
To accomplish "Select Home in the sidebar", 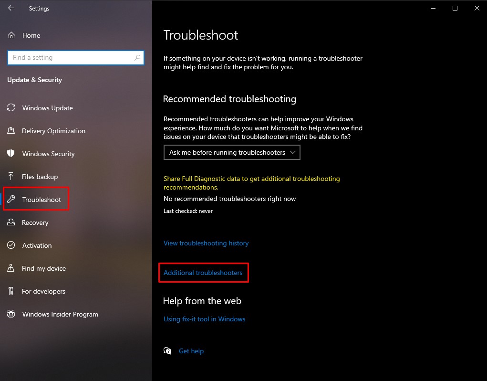I will [31, 35].
